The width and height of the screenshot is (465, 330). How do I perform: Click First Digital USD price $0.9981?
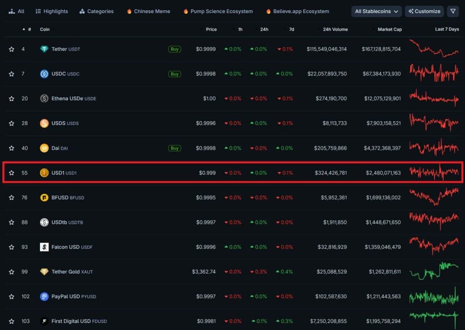coord(206,321)
